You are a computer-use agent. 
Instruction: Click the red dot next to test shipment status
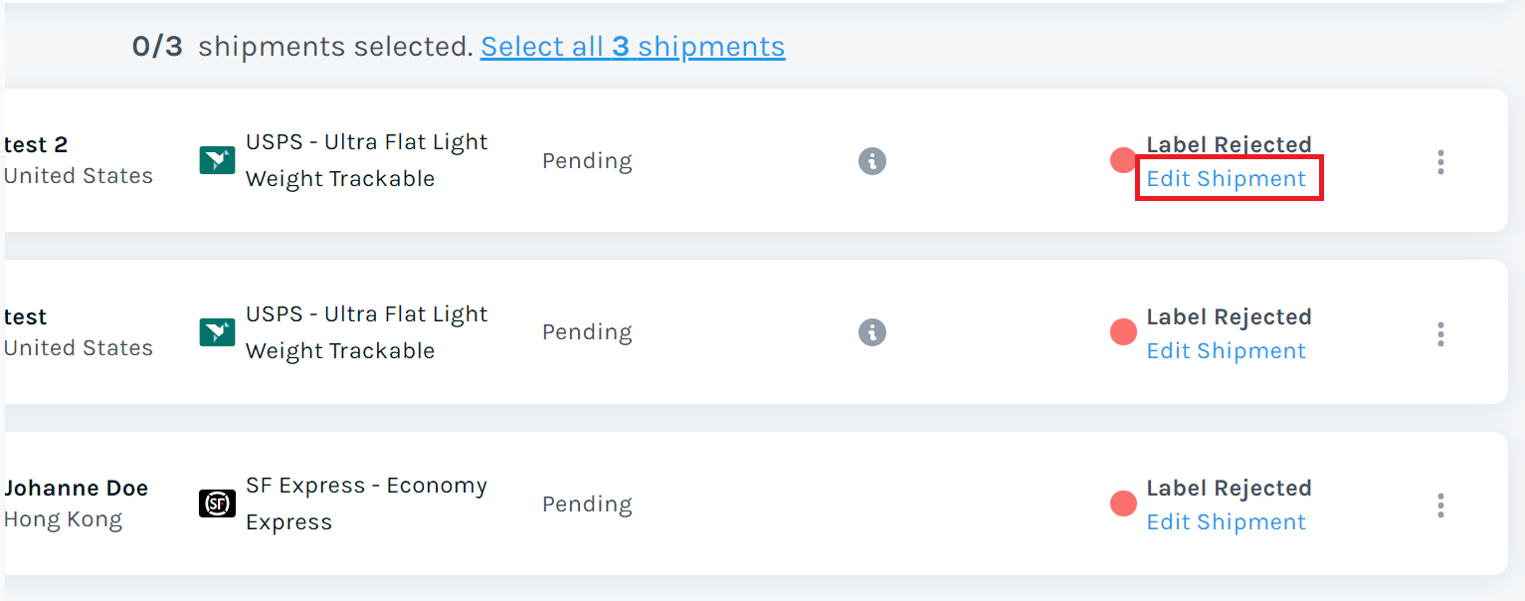coord(1122,330)
